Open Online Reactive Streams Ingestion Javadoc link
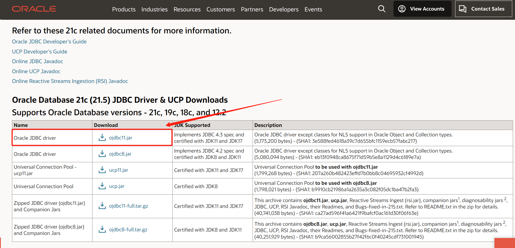 click(x=70, y=81)
